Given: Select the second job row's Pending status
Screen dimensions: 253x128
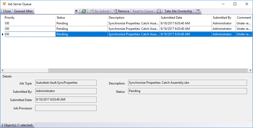Looking at the screenshot, I should 82,29.
